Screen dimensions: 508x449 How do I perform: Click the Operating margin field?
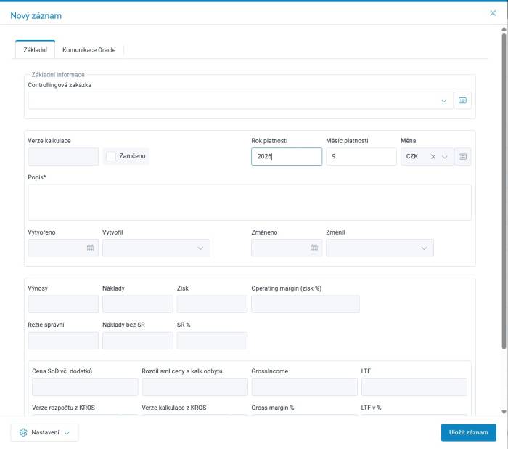pos(306,304)
